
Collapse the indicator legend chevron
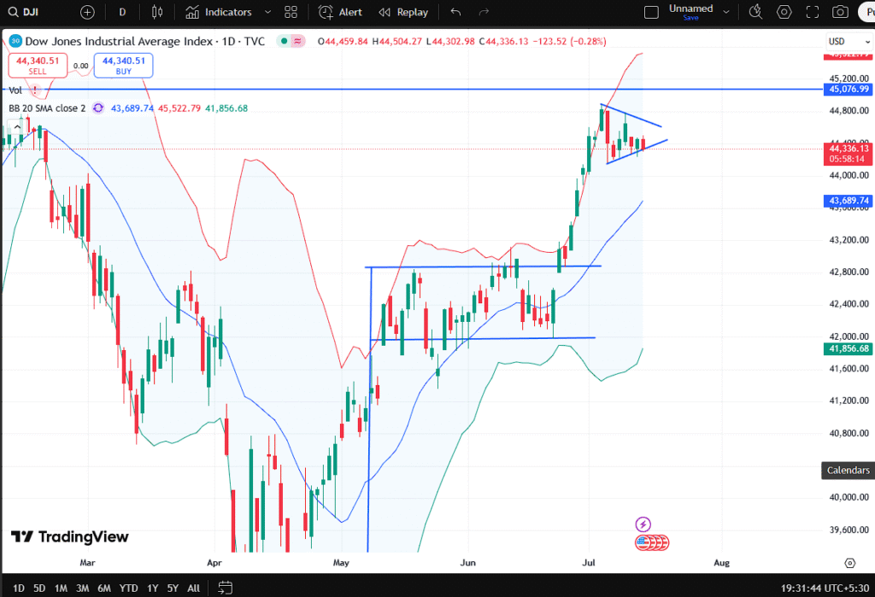click(17, 127)
